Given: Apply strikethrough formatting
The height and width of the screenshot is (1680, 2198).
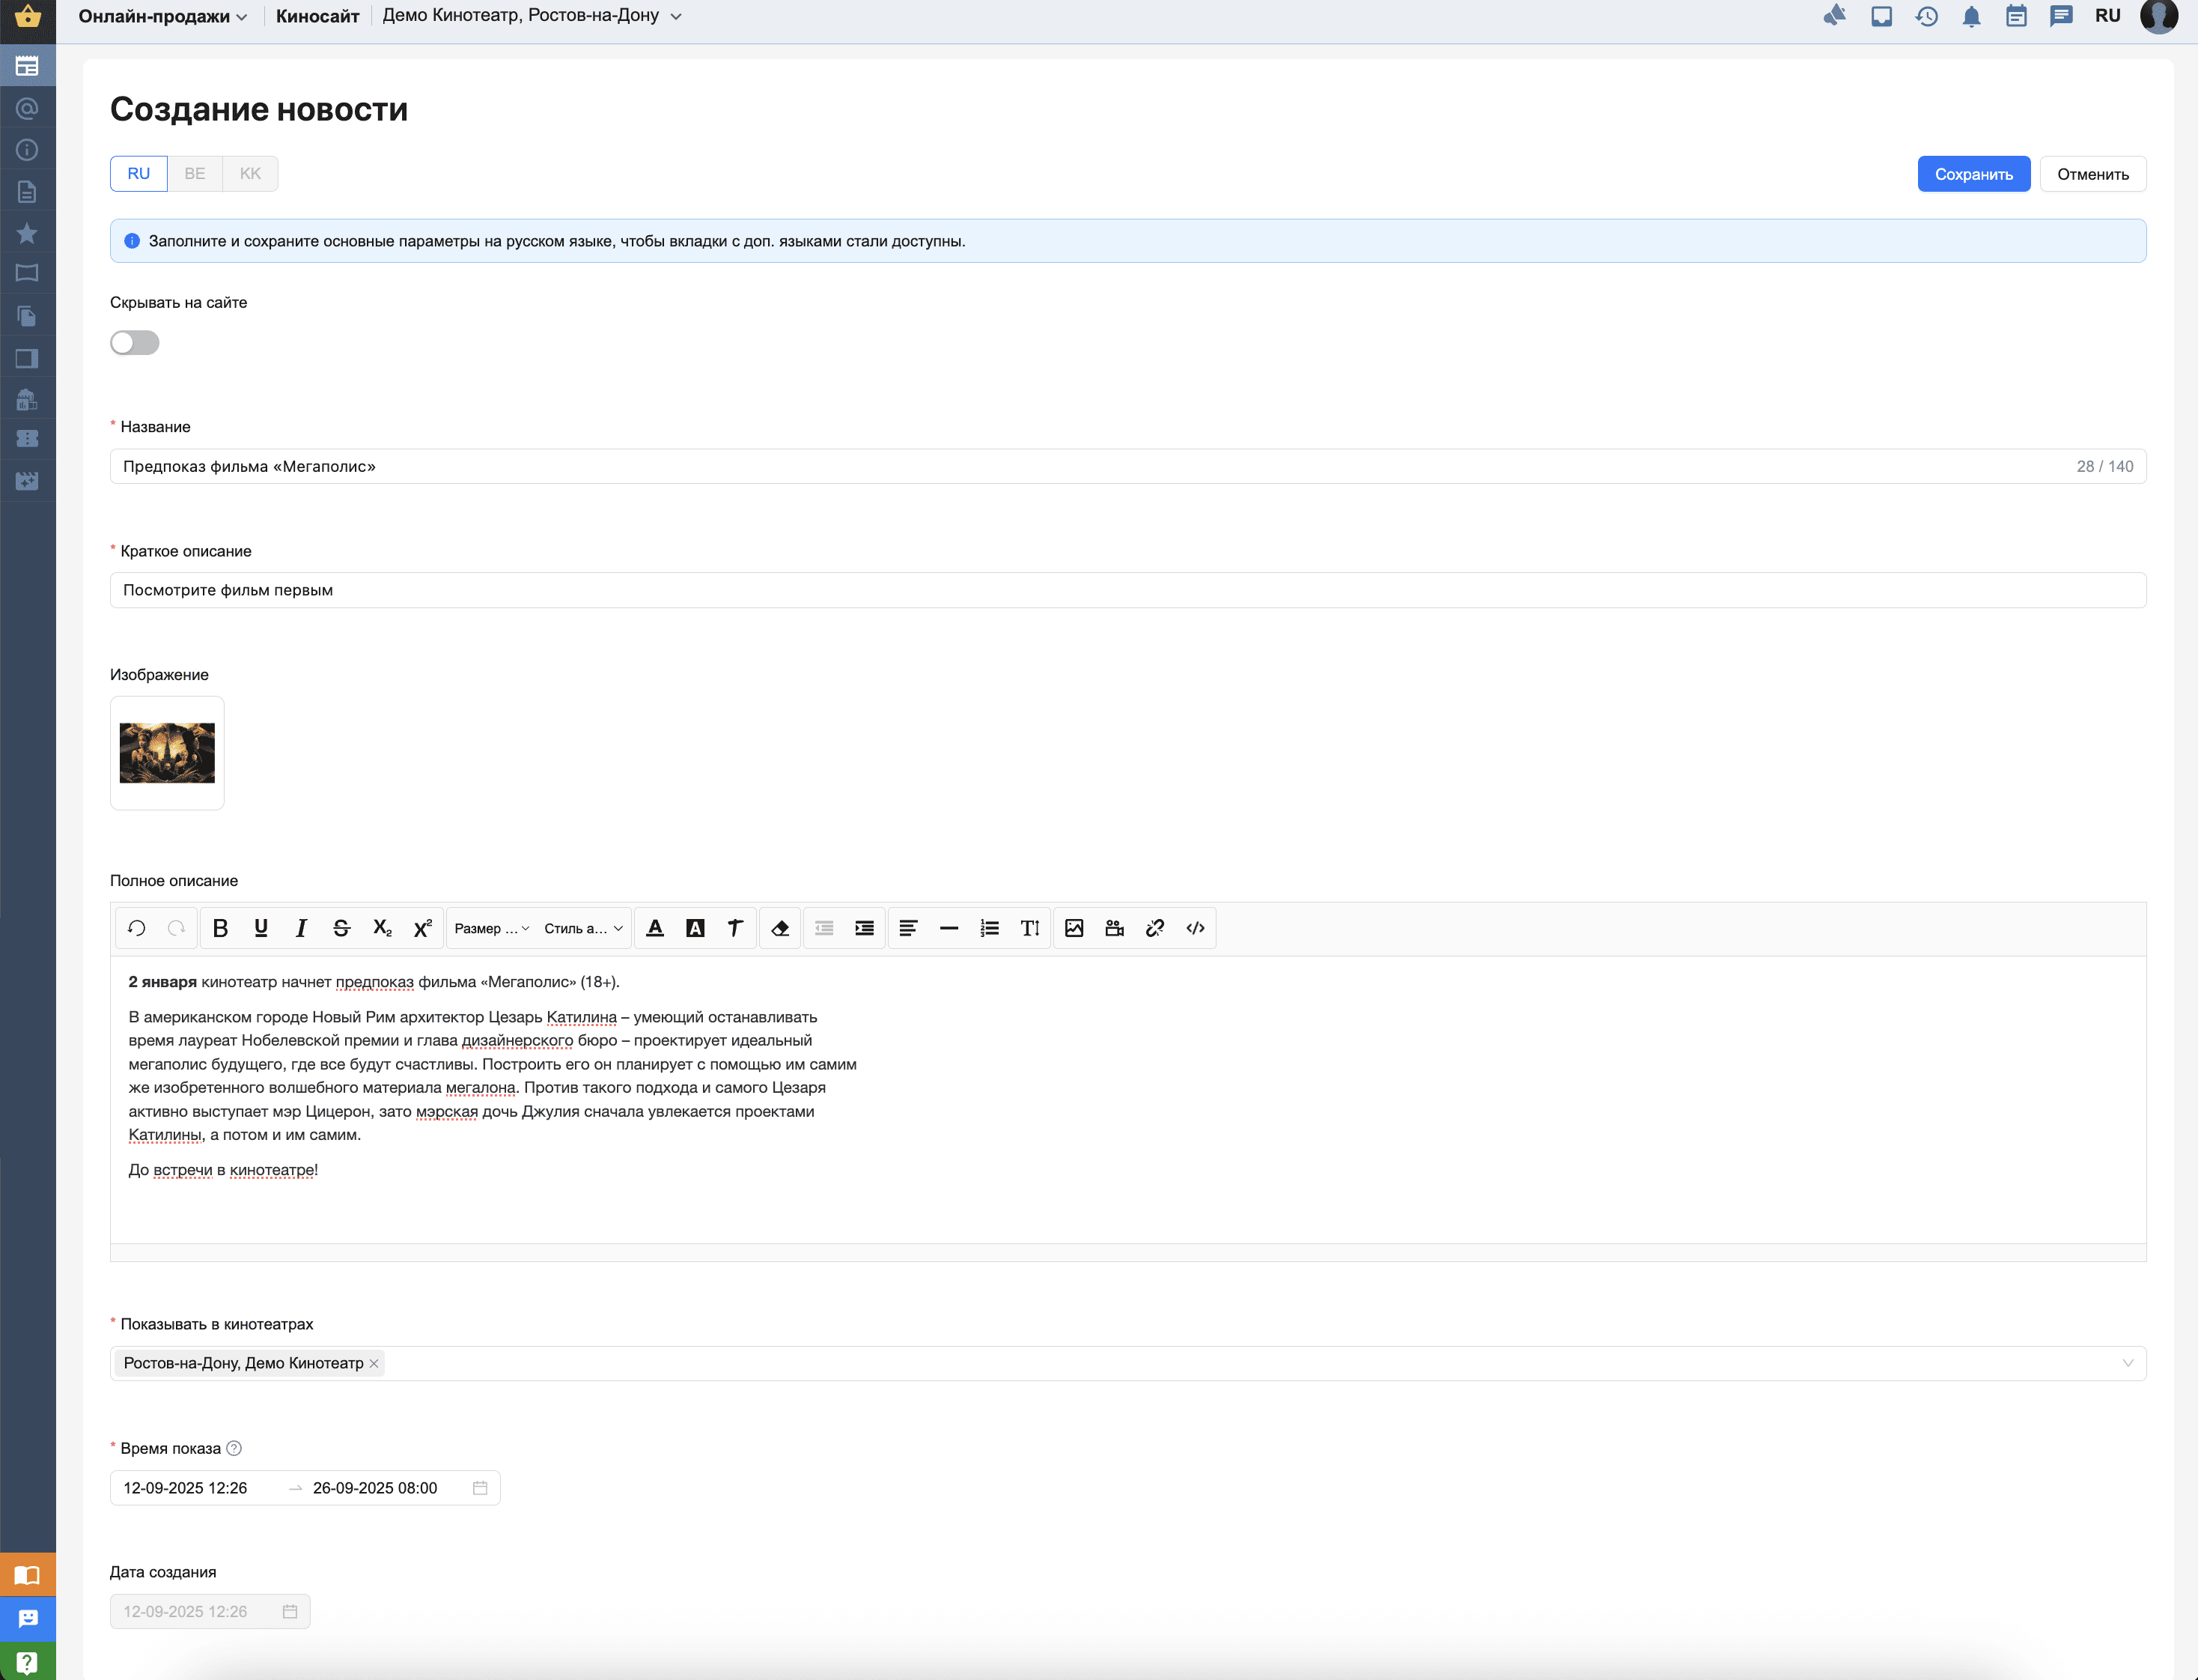Looking at the screenshot, I should click(x=341, y=928).
